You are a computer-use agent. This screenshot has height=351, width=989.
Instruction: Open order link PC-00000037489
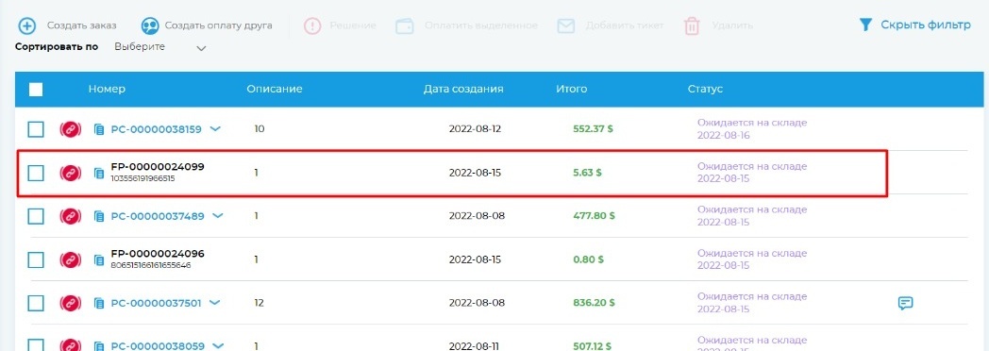158,216
